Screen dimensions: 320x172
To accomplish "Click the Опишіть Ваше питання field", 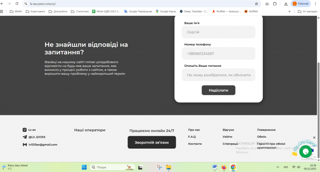I will coord(218,75).
